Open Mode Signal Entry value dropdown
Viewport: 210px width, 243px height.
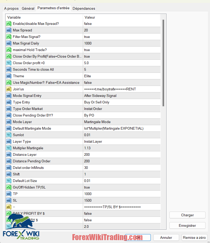(121, 96)
